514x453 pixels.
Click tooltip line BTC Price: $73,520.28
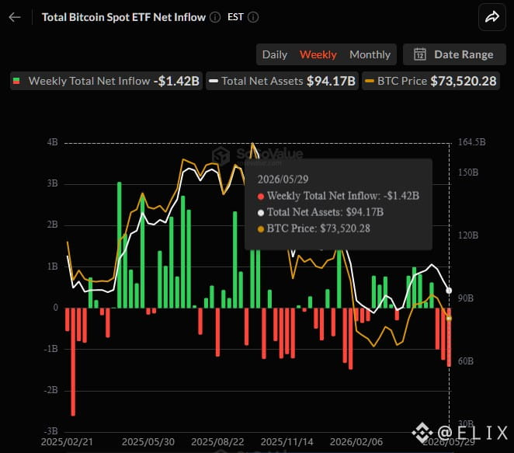click(x=314, y=228)
